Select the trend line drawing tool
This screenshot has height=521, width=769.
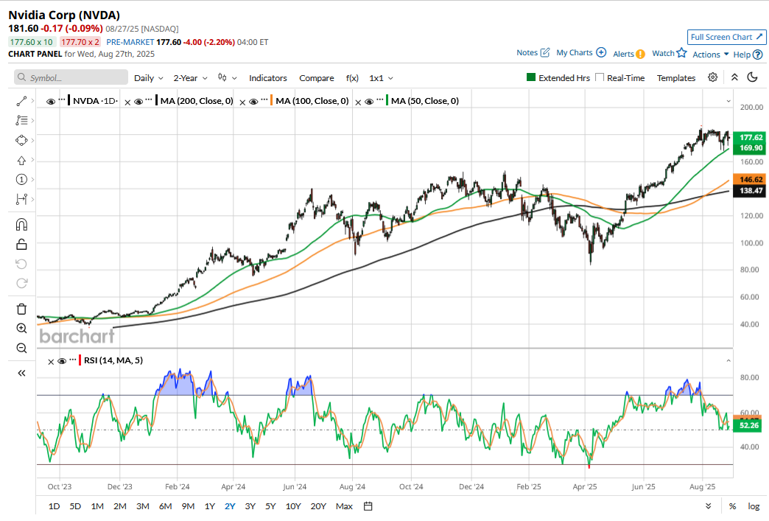tap(21, 101)
